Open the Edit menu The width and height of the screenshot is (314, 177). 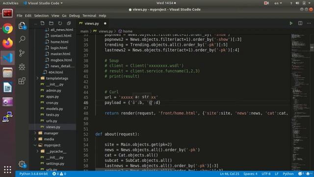click(x=28, y=16)
